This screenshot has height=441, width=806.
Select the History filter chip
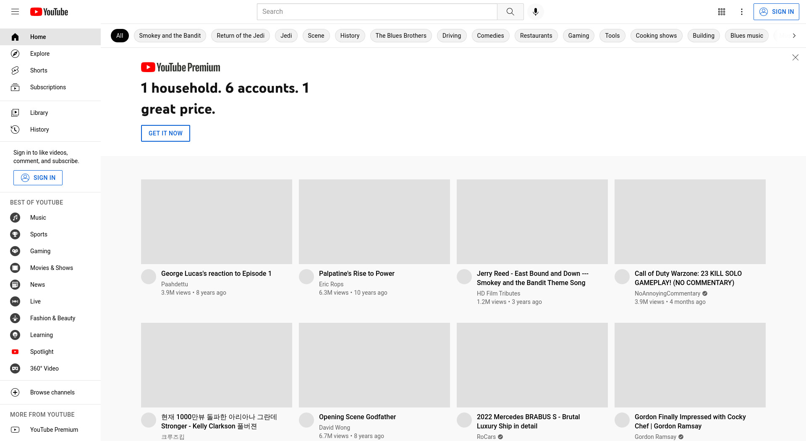click(350, 36)
